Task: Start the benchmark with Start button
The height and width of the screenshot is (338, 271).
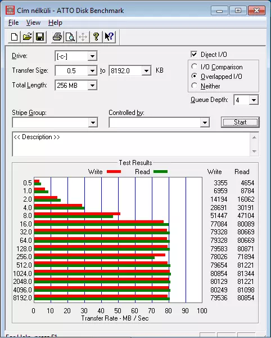Action: pyautogui.click(x=240, y=122)
